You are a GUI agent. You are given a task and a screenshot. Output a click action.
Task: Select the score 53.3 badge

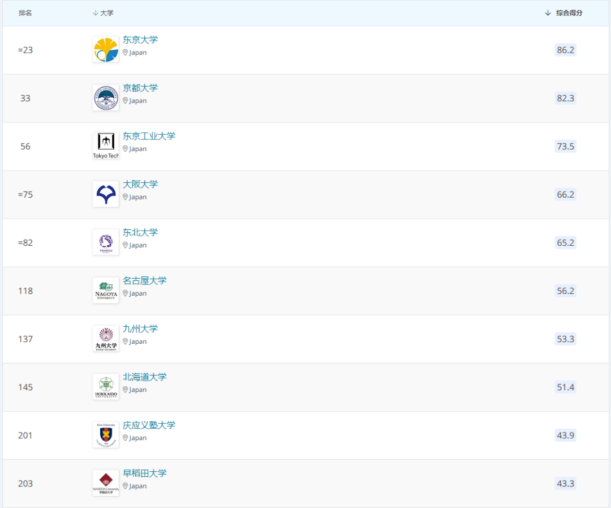click(565, 339)
